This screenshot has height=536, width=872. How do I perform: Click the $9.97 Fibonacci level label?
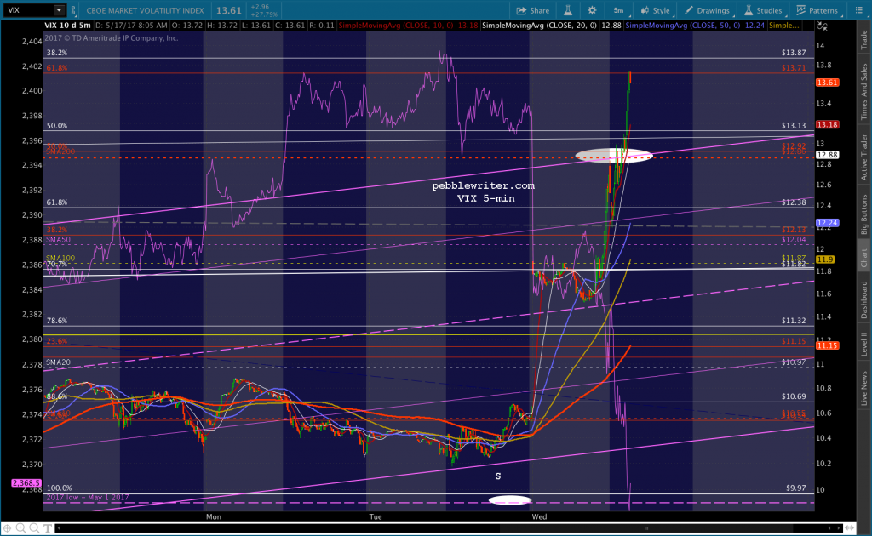pyautogui.click(x=796, y=488)
